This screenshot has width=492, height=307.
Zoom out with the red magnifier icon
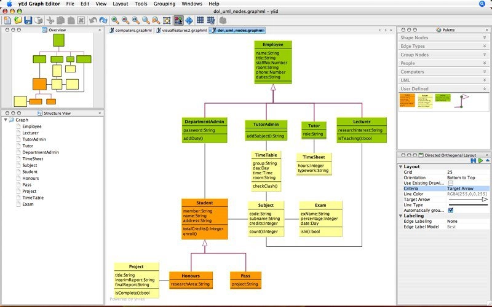[125, 21]
